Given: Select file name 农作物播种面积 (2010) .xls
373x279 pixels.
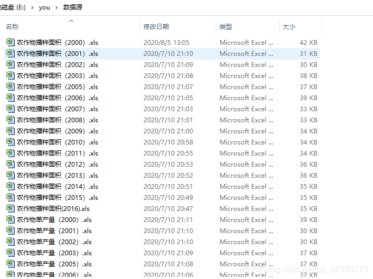Looking at the screenshot, I should point(58,142).
